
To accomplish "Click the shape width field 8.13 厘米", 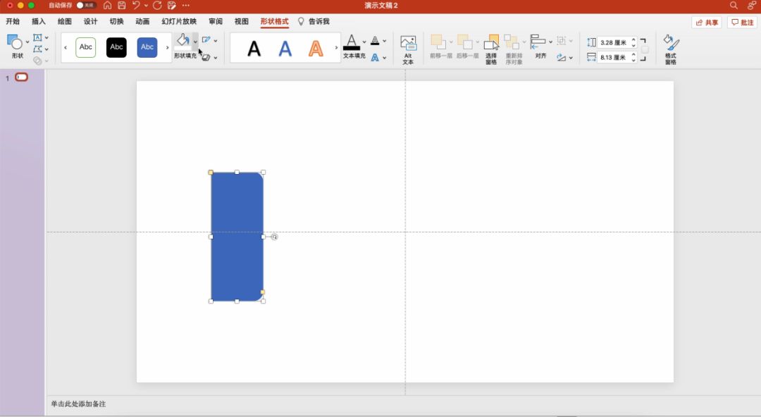I will point(613,57).
